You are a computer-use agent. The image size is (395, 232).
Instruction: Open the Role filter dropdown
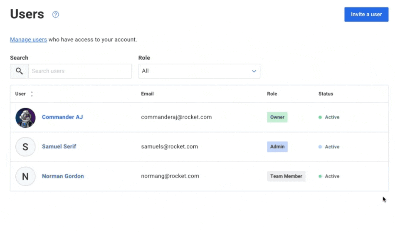pos(199,71)
